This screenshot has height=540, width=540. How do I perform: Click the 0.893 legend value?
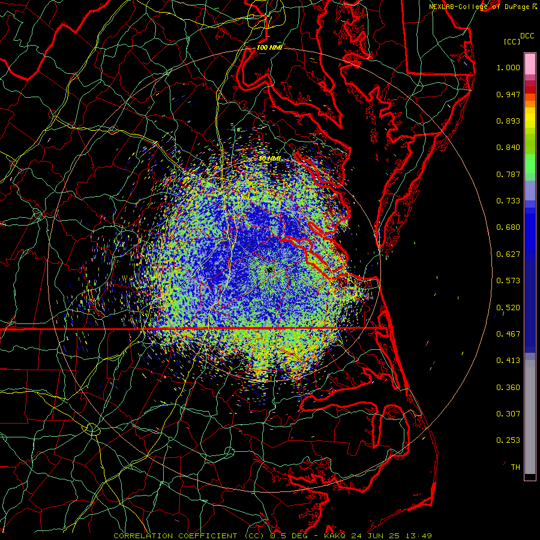tap(508, 121)
